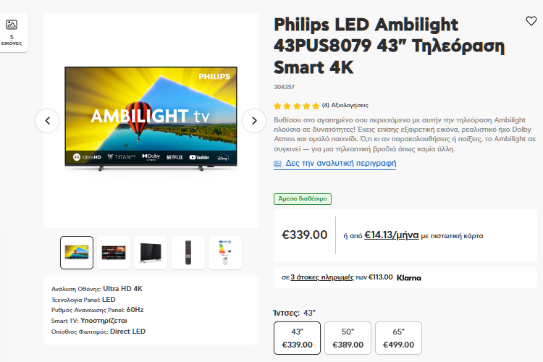The height and width of the screenshot is (362, 543).
Task: Select the 65" size option for €499.00
Action: click(398, 338)
